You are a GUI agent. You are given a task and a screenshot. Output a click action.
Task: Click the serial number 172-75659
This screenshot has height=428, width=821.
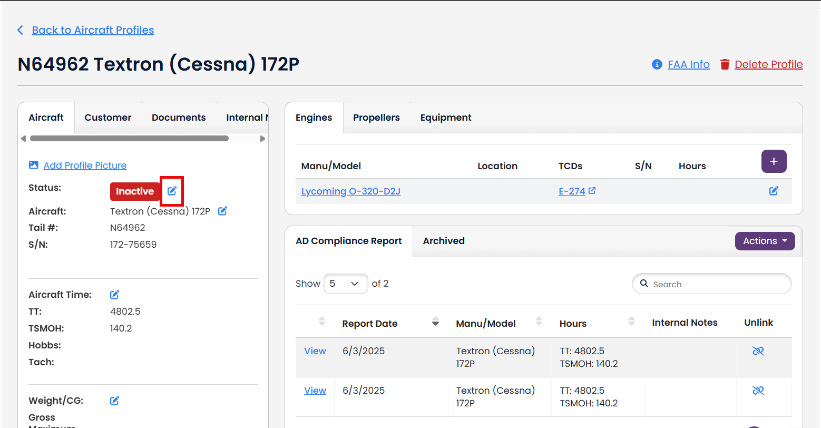(x=133, y=245)
